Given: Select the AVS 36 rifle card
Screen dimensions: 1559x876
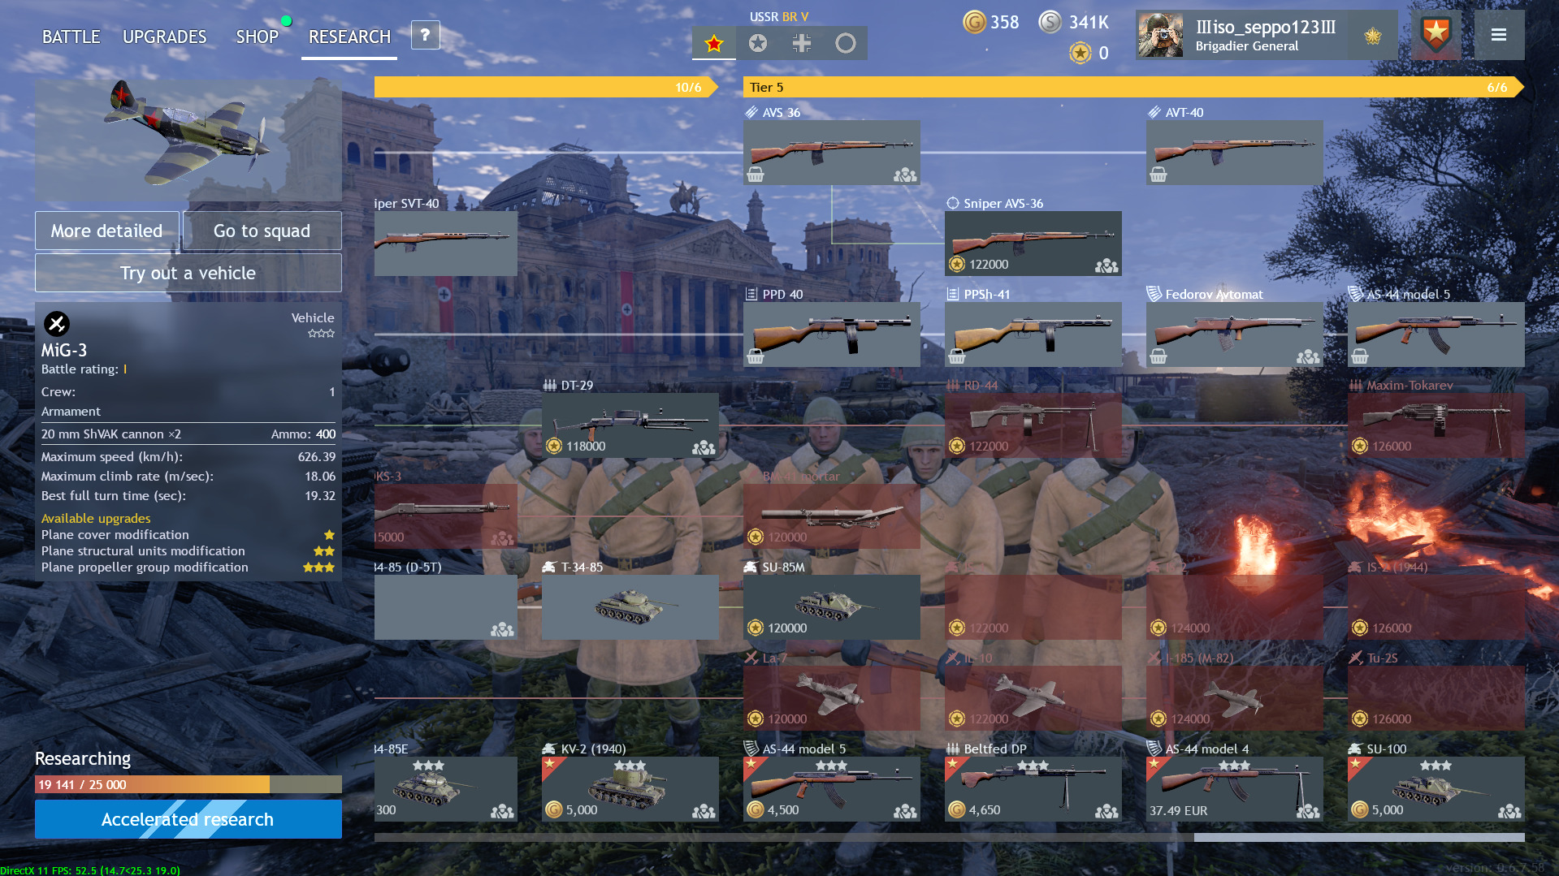Looking at the screenshot, I should 831,152.
